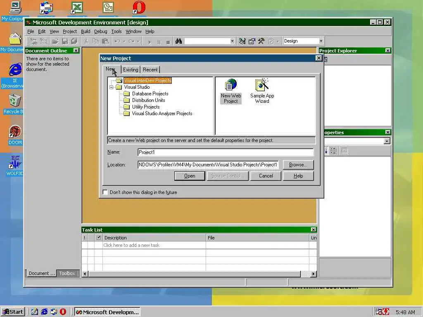423x317 pixels.
Task: Select the Sample App Wizard icon
Action: coord(262,91)
